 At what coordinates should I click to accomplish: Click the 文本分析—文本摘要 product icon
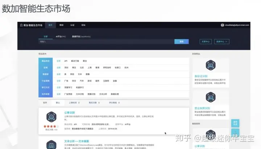click(51, 145)
